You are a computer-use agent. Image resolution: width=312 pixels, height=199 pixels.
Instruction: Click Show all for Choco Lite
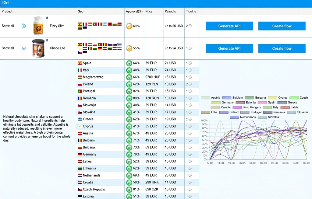click(8, 48)
